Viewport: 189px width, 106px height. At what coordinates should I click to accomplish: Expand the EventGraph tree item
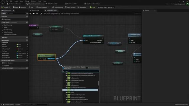(1, 19)
